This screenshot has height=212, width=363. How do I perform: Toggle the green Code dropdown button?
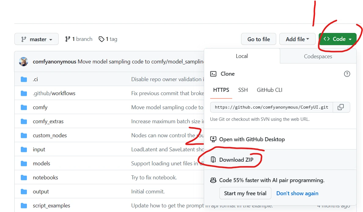pyautogui.click(x=337, y=39)
